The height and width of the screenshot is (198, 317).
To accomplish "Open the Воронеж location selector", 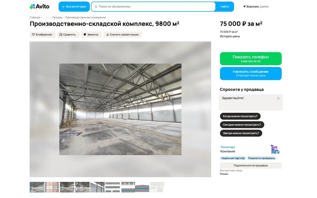I will click(256, 7).
